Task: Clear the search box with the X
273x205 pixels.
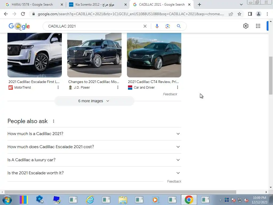Action: pyautogui.click(x=145, y=26)
